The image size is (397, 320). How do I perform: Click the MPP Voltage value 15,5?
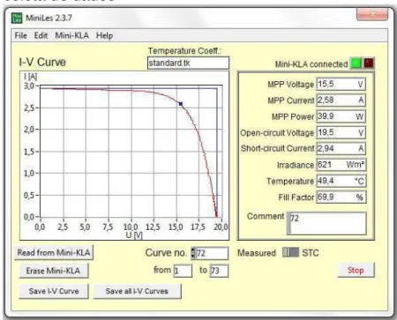coord(341,84)
